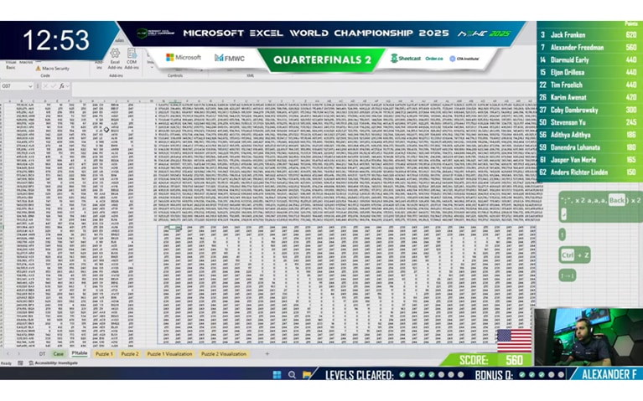Open the Name Box dropdown arrow
This screenshot has height=401, width=643.
tap(30, 86)
